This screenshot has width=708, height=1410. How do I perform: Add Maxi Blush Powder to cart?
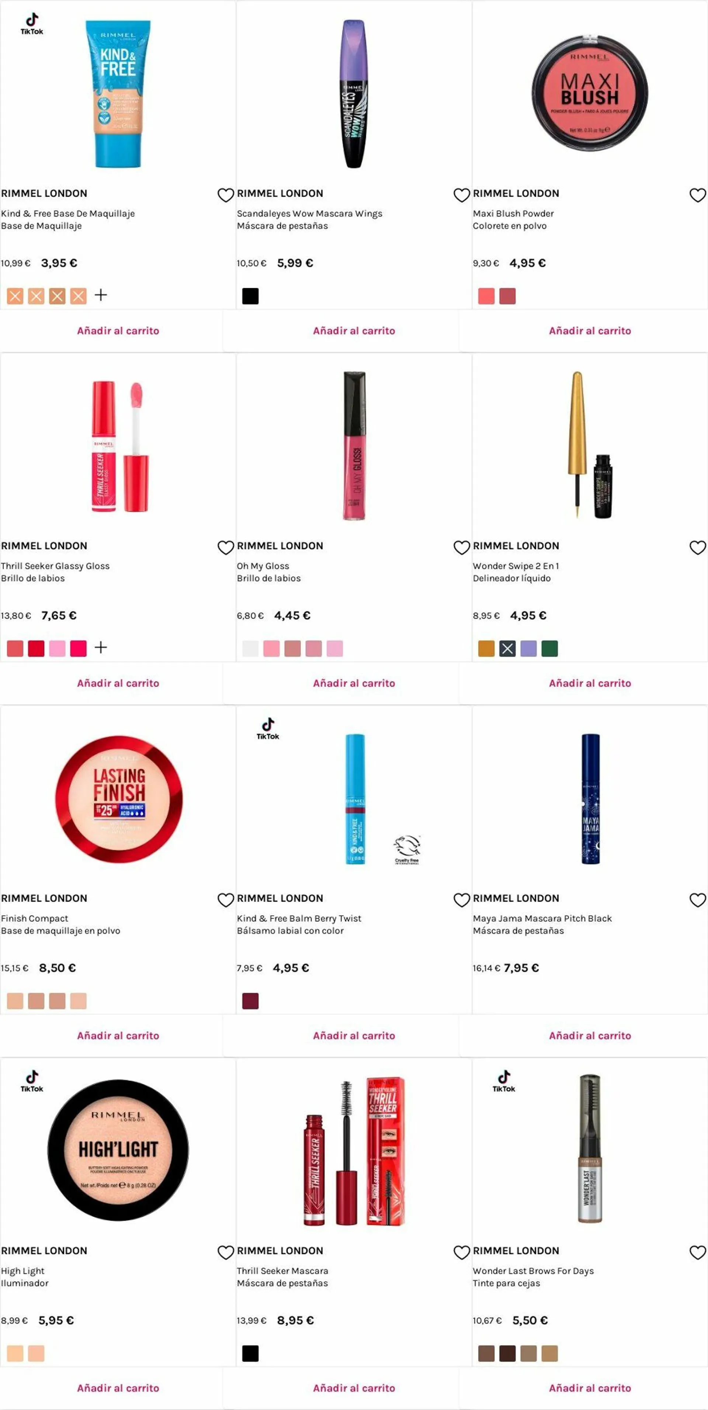click(x=590, y=331)
